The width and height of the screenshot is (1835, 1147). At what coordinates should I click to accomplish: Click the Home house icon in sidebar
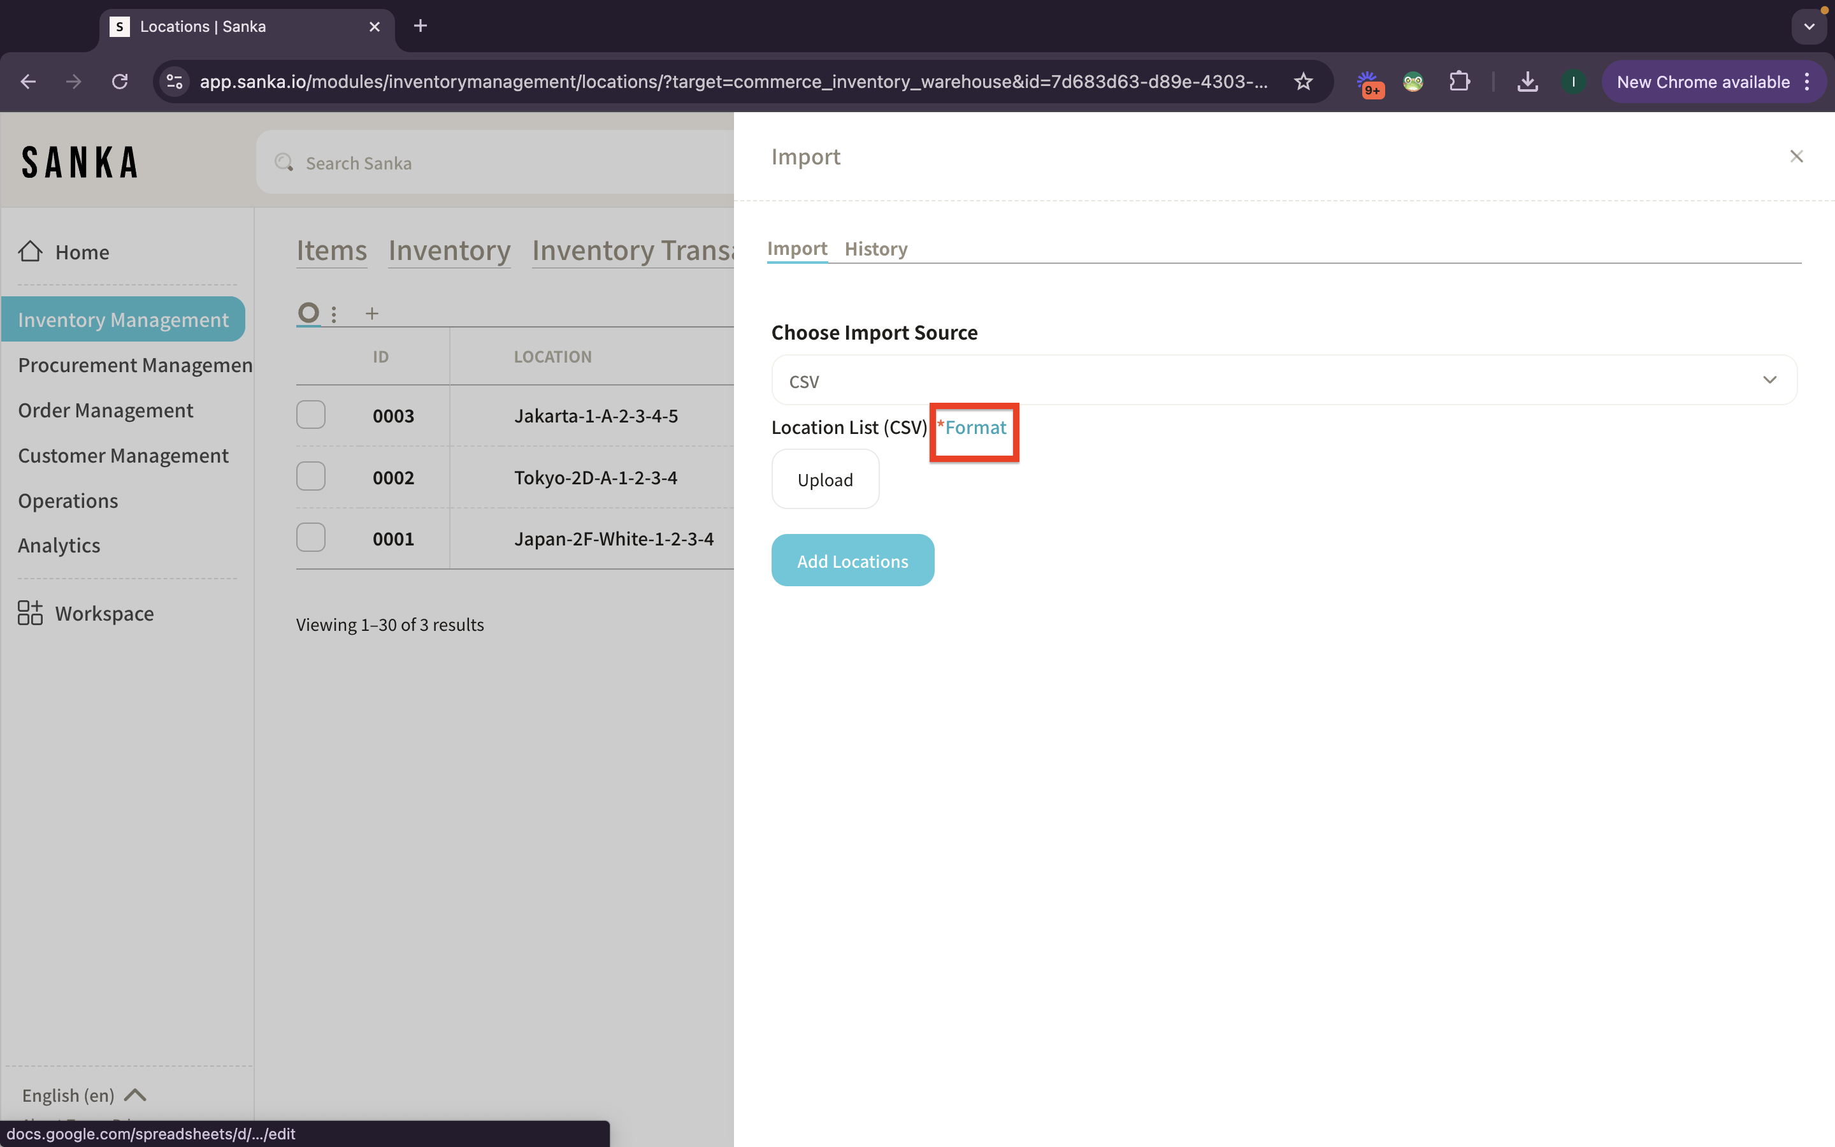point(31,251)
